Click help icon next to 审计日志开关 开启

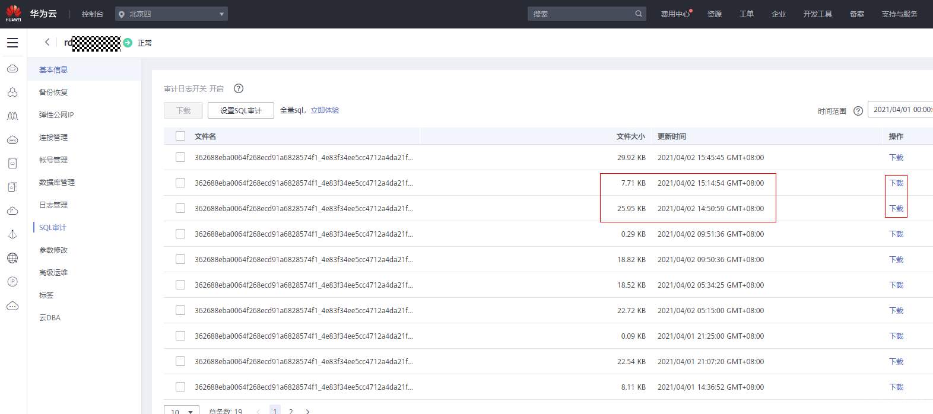[239, 88]
